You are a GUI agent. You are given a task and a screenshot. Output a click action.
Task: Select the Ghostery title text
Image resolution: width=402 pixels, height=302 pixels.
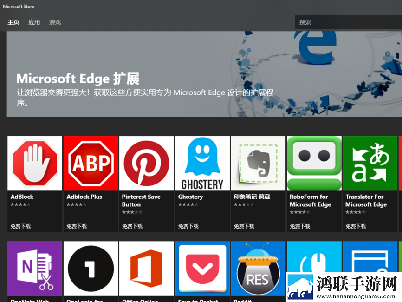pos(190,197)
